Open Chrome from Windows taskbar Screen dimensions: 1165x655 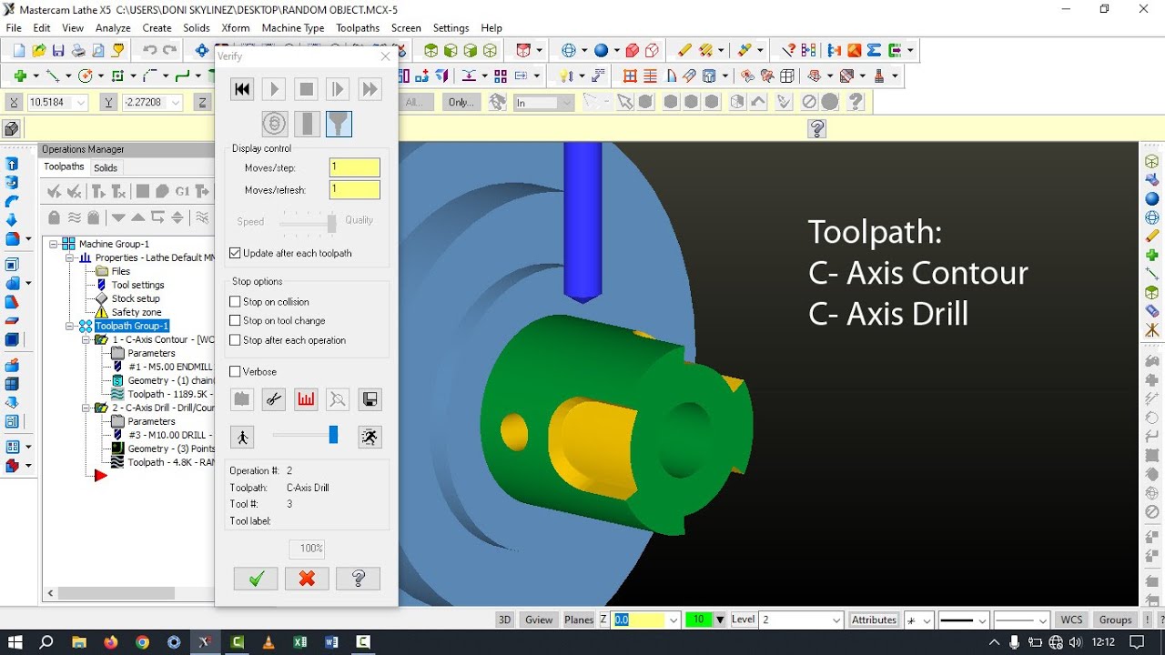pos(142,642)
